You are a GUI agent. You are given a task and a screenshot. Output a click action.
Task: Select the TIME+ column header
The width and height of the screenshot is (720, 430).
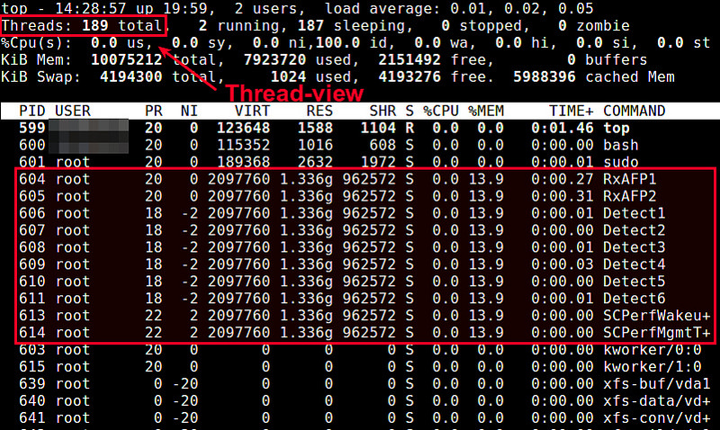point(571,111)
